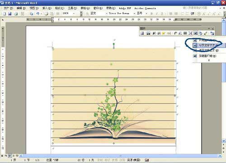The height and width of the screenshot is (163, 226).
Task: Click the Text Wrapping icon on the Picture toolbar
Action: [196, 33]
